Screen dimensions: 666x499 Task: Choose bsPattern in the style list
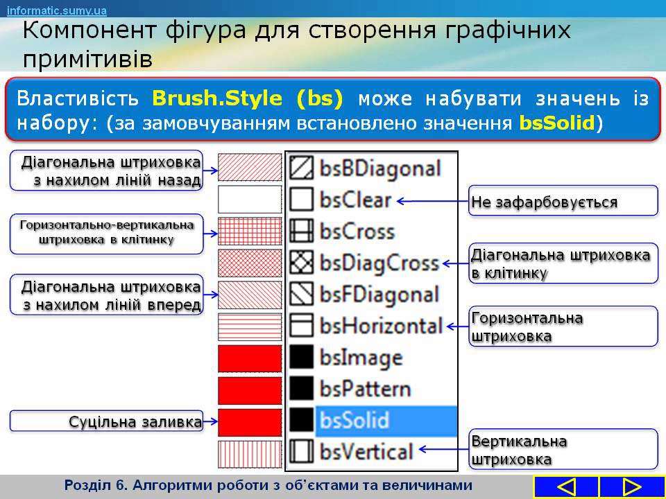(x=365, y=389)
